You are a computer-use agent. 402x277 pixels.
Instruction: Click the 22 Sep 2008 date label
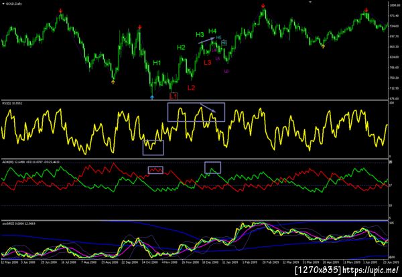coord(130,262)
